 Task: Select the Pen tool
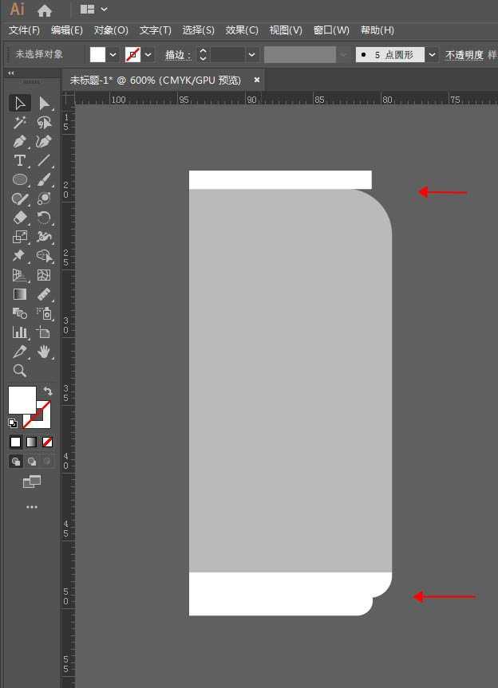[20, 141]
